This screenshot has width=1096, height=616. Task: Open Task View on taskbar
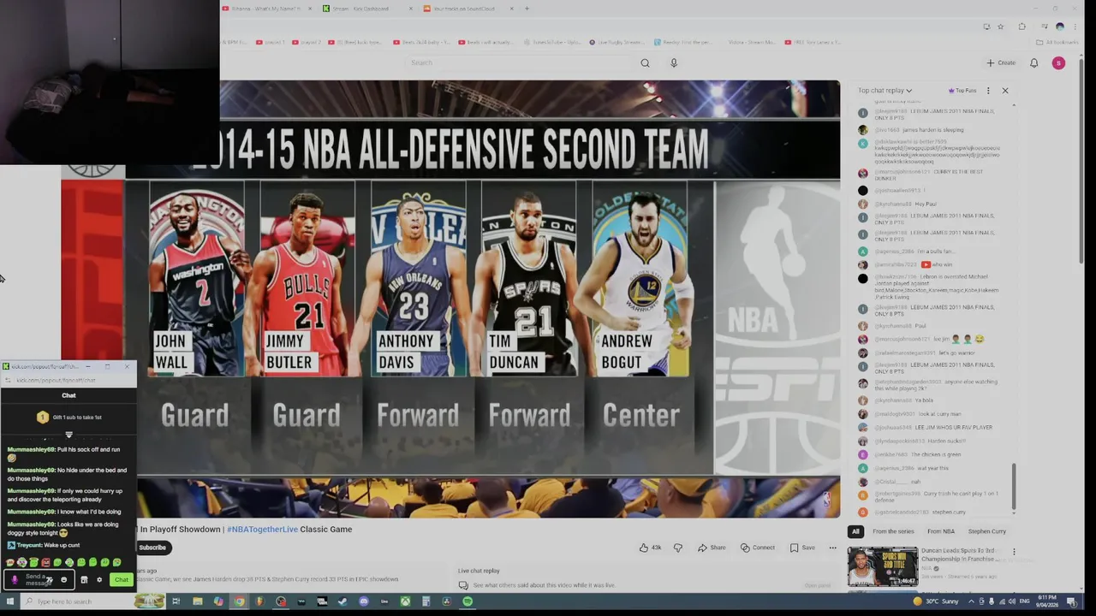pyautogui.click(x=176, y=601)
